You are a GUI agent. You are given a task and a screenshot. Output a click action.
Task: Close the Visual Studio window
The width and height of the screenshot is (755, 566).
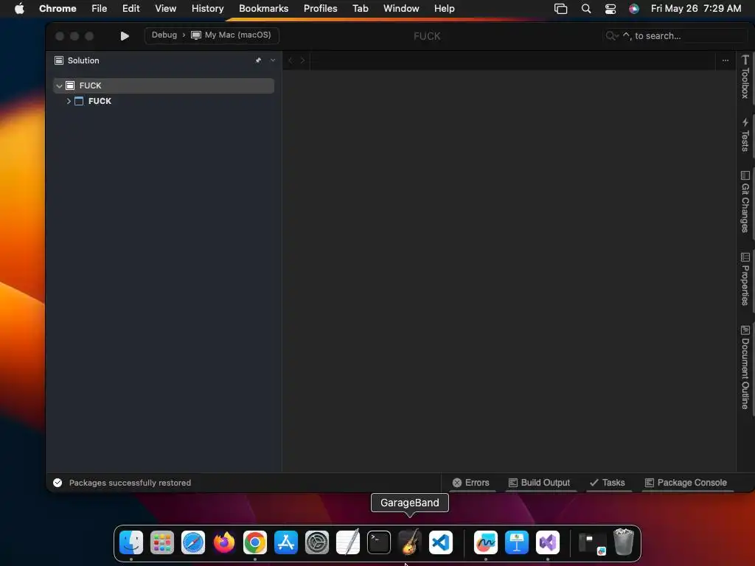60,36
